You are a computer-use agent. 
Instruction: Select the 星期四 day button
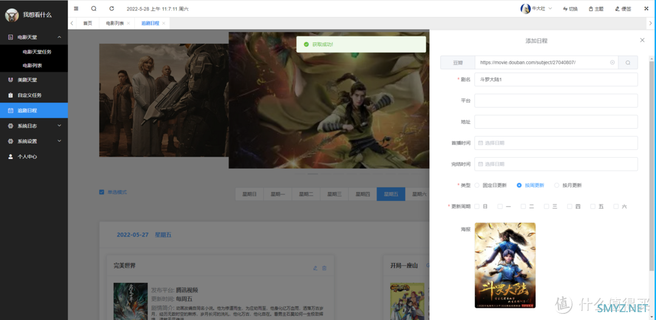tap(363, 194)
